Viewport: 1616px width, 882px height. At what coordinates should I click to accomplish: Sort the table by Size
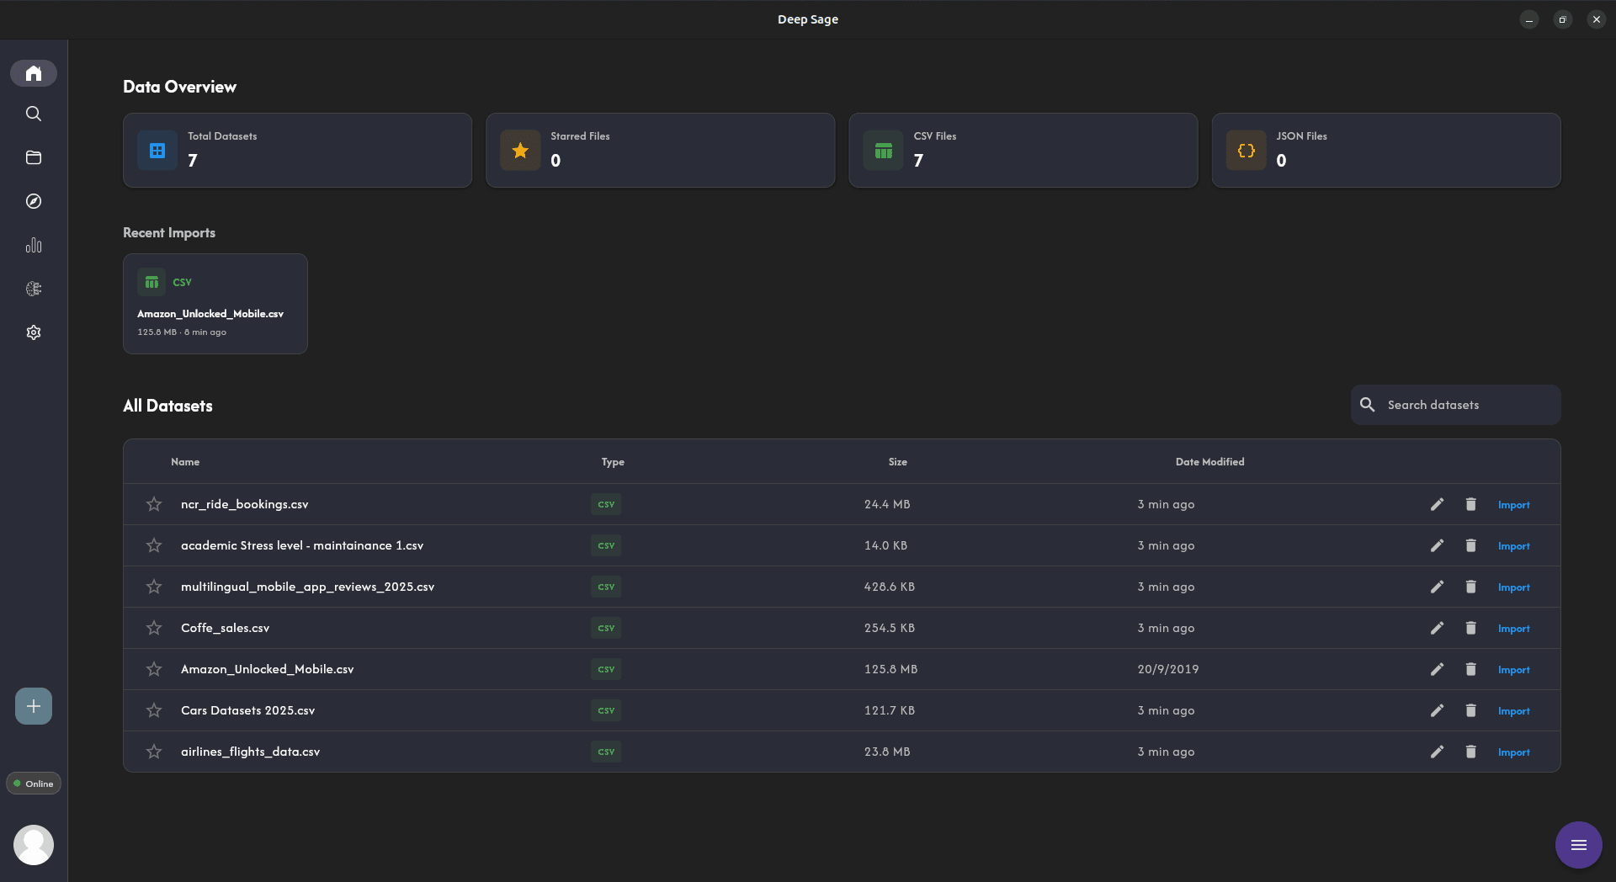(897, 461)
